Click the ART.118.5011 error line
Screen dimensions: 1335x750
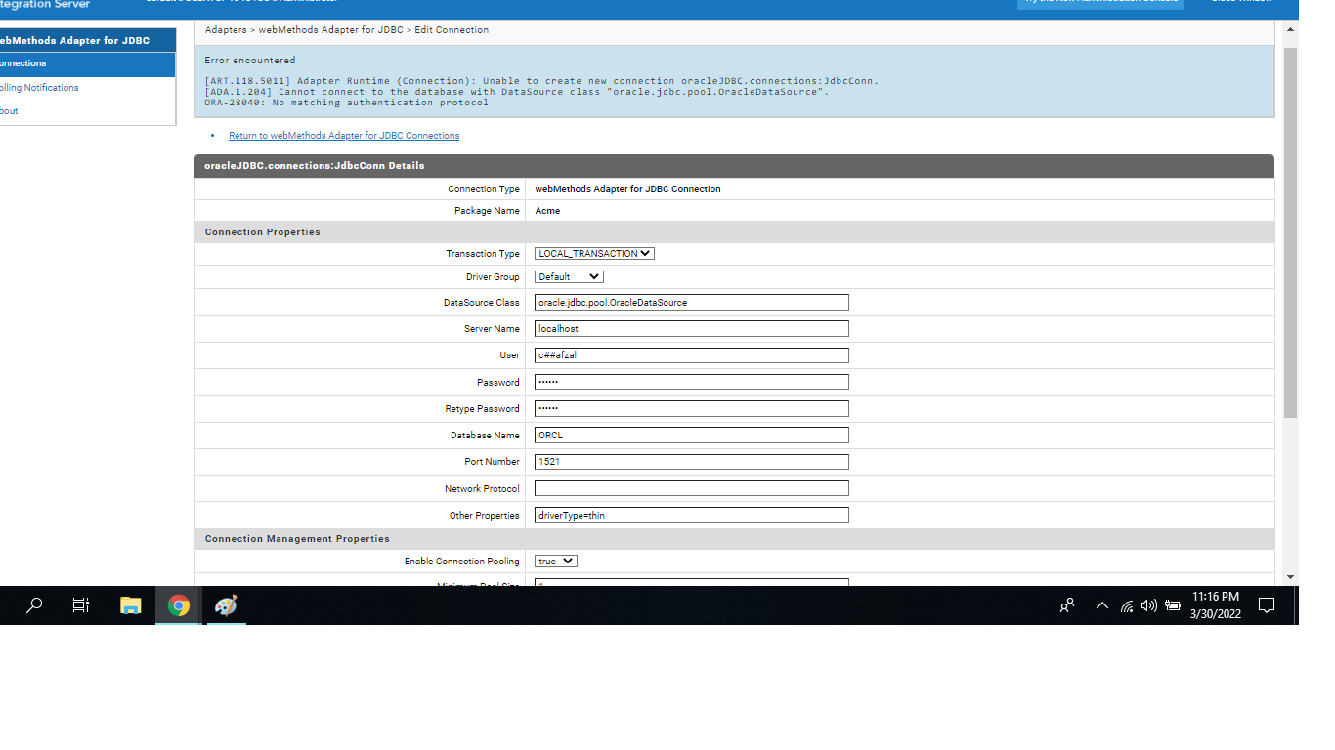(541, 81)
